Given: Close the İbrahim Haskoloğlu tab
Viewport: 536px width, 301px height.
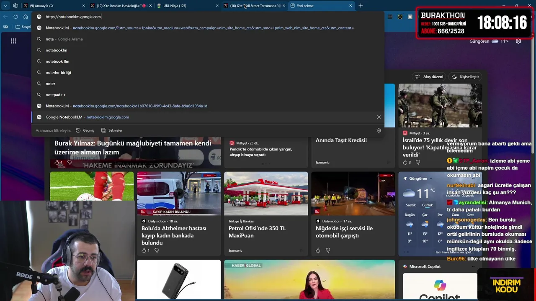Looking at the screenshot, I should click(x=150, y=6).
